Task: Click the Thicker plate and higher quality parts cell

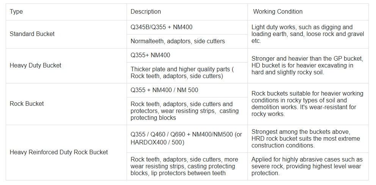Action: 182,73
